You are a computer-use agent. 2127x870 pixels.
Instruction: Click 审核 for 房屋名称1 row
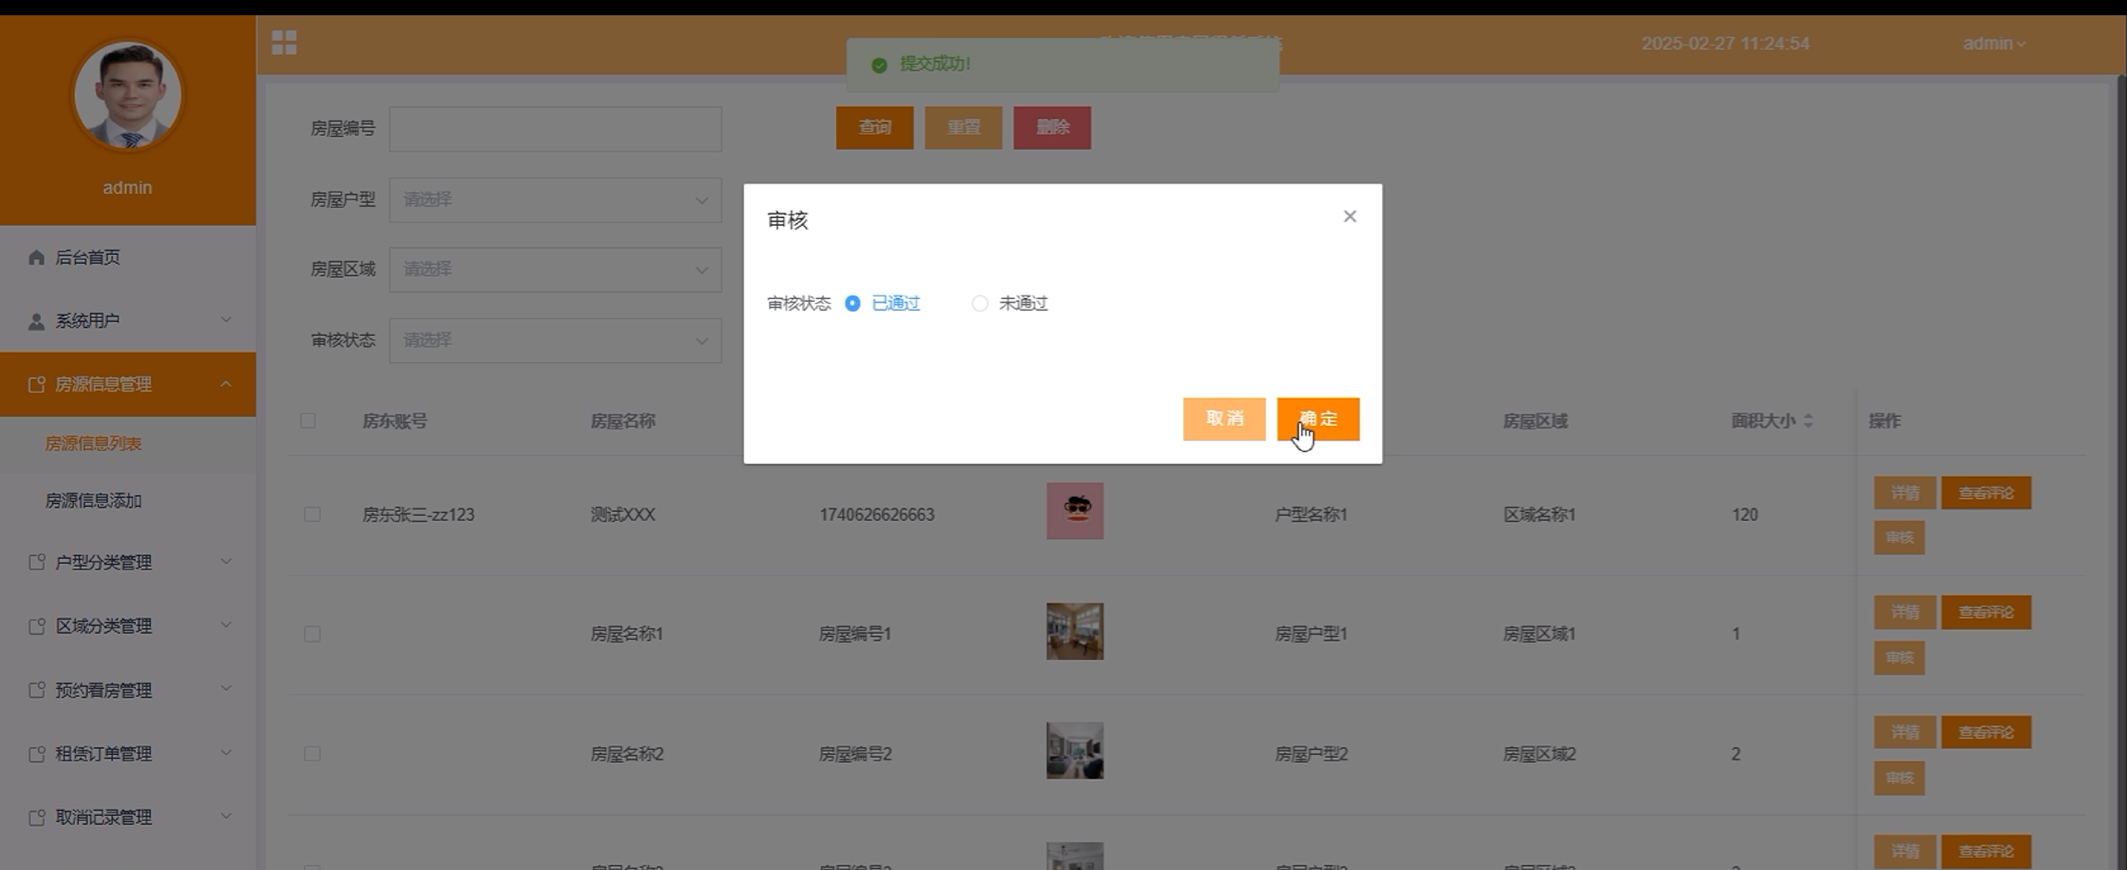[1899, 658]
